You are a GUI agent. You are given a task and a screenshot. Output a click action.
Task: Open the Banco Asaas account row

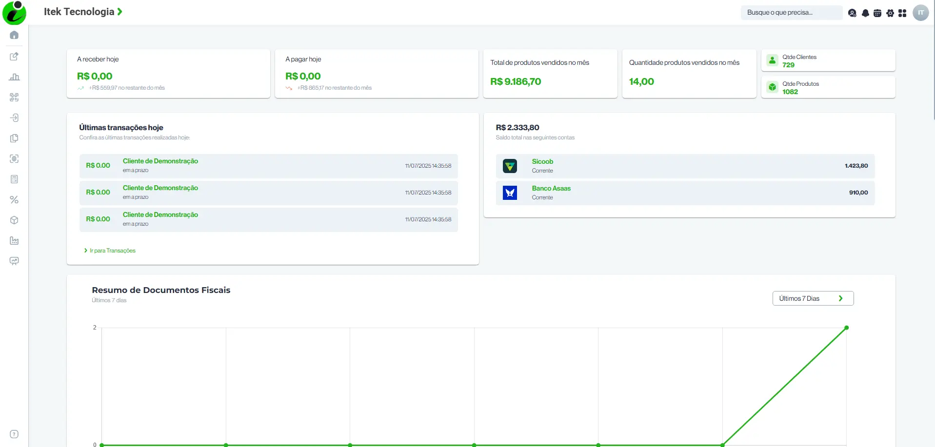pyautogui.click(x=685, y=193)
